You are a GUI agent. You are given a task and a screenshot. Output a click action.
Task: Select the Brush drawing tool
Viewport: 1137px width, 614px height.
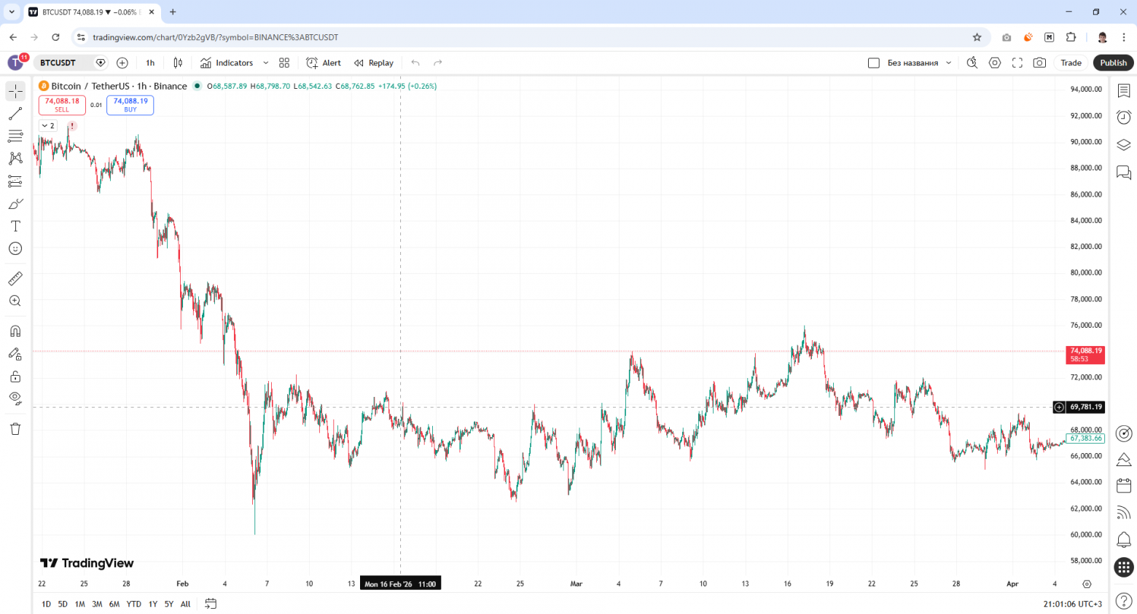15,204
